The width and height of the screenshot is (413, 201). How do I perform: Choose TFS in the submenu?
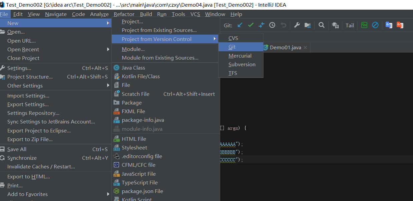pos(241,73)
